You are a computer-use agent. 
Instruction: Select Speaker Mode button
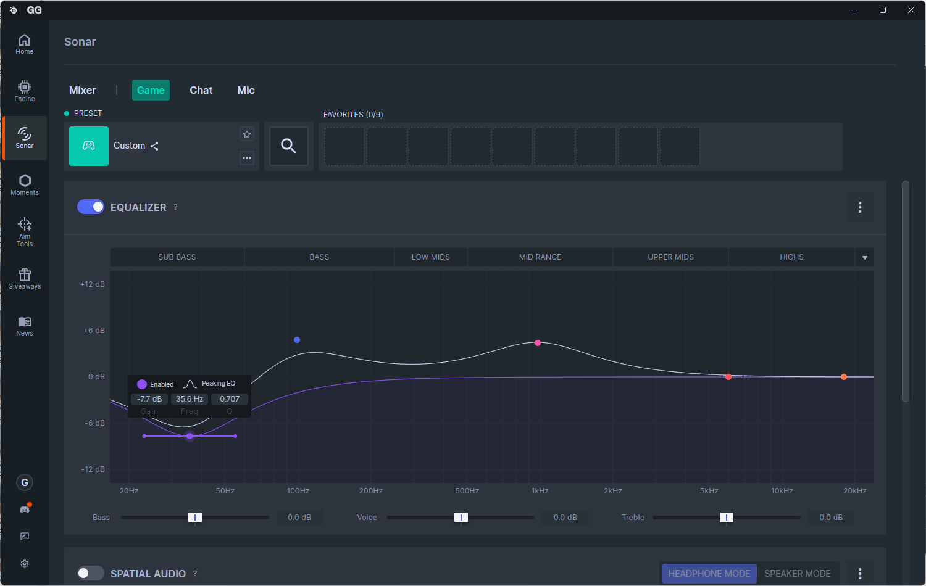click(x=798, y=574)
